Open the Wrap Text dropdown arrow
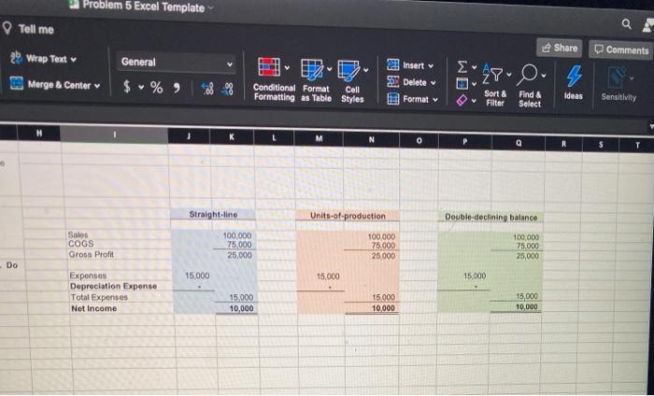The image size is (654, 396). [74, 59]
